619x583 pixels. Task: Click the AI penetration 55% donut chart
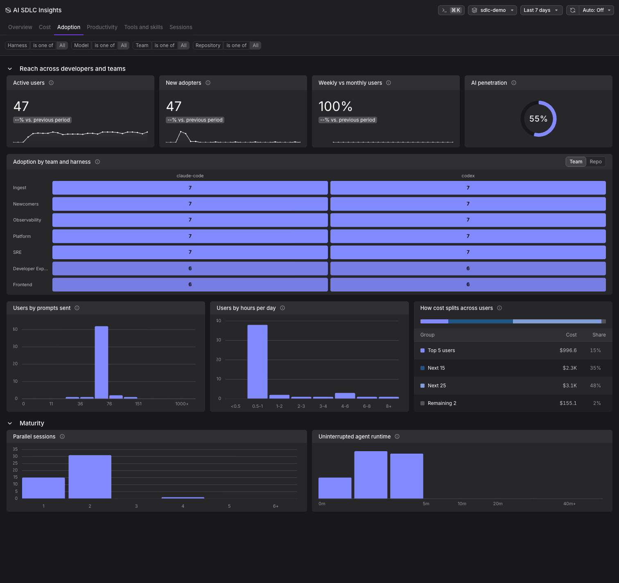[538, 119]
